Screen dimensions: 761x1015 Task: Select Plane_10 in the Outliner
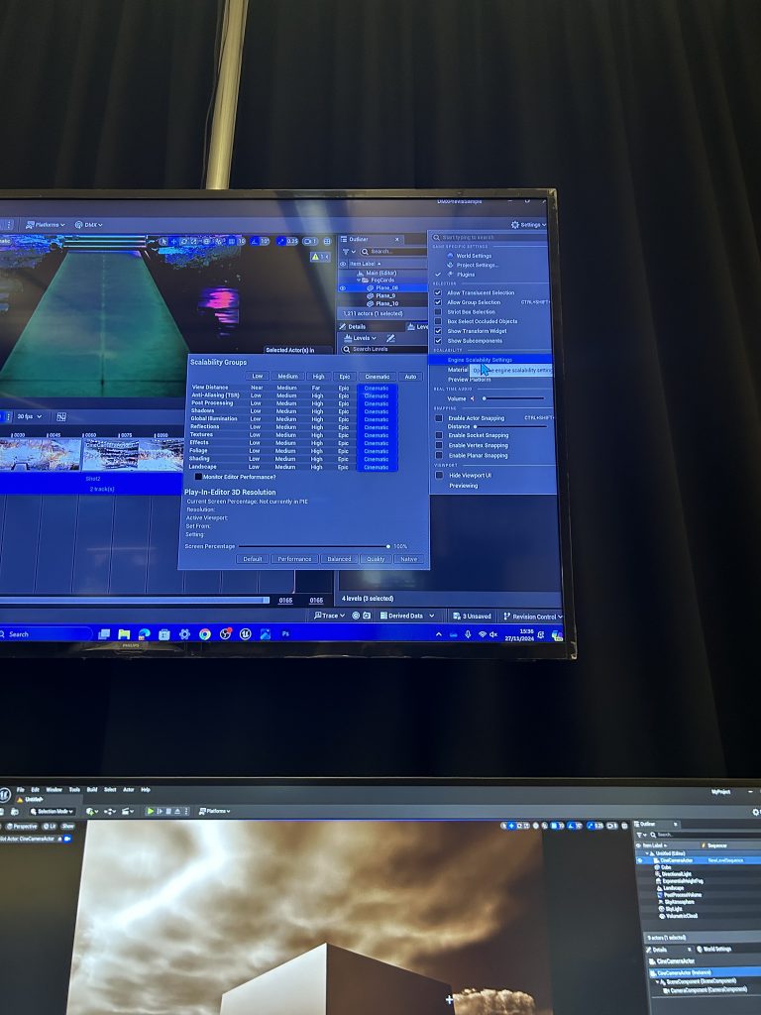point(387,303)
